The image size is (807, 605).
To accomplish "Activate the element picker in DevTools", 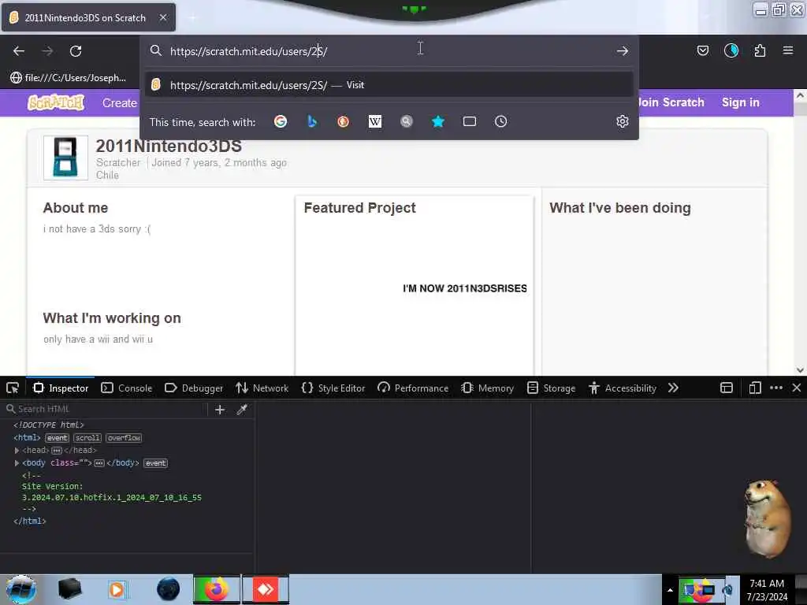I will (13, 388).
